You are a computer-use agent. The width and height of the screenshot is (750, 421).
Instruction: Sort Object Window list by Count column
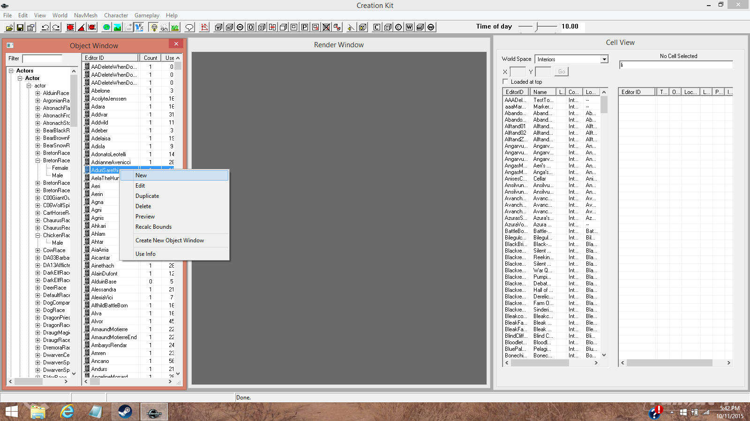[x=150, y=58]
